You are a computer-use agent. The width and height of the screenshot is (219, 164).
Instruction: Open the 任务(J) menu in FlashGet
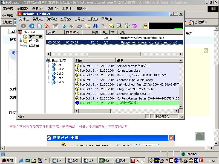(79, 19)
